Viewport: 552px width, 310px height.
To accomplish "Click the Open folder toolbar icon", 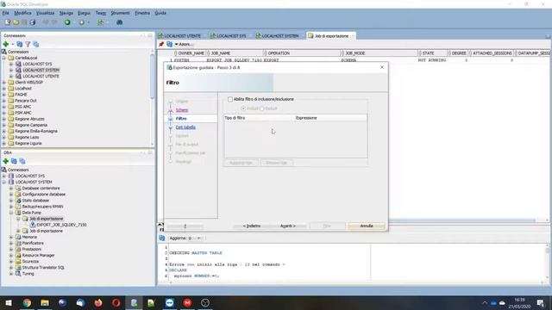I will [16, 22].
